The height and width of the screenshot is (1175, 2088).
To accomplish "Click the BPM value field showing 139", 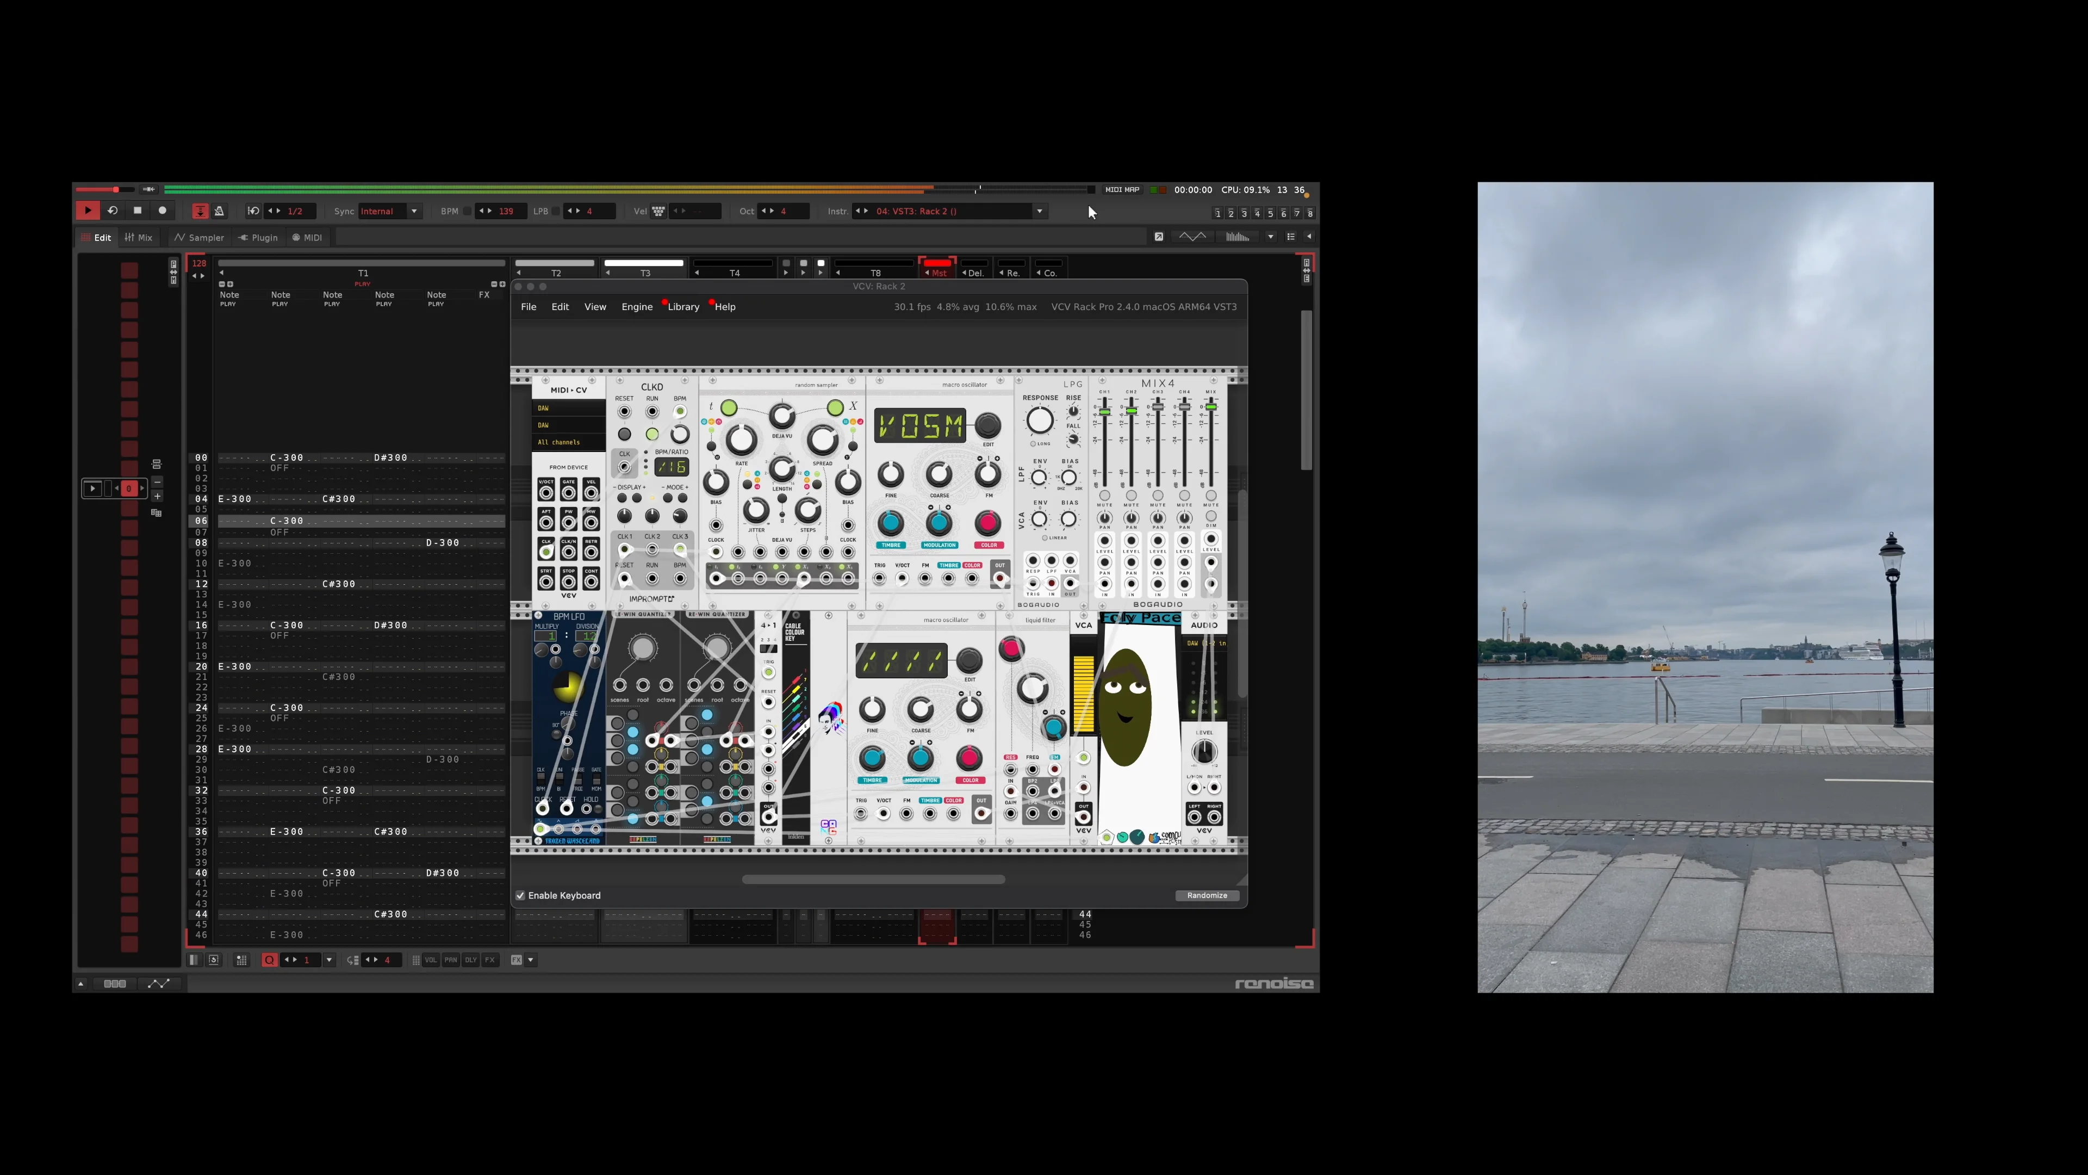I will pos(506,211).
